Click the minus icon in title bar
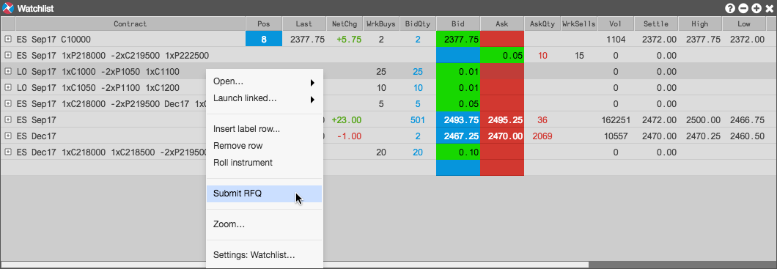The image size is (777, 269). (x=743, y=8)
